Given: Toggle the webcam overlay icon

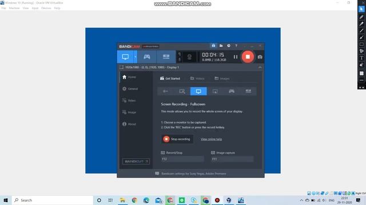Looking at the screenshot, I should tap(189, 57).
